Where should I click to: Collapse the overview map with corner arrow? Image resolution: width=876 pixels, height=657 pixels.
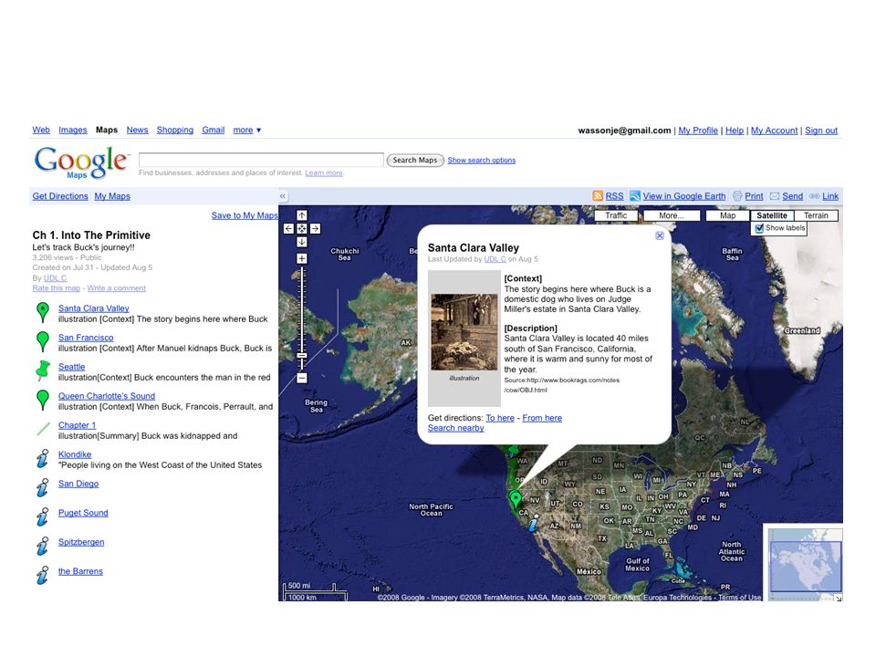838,597
